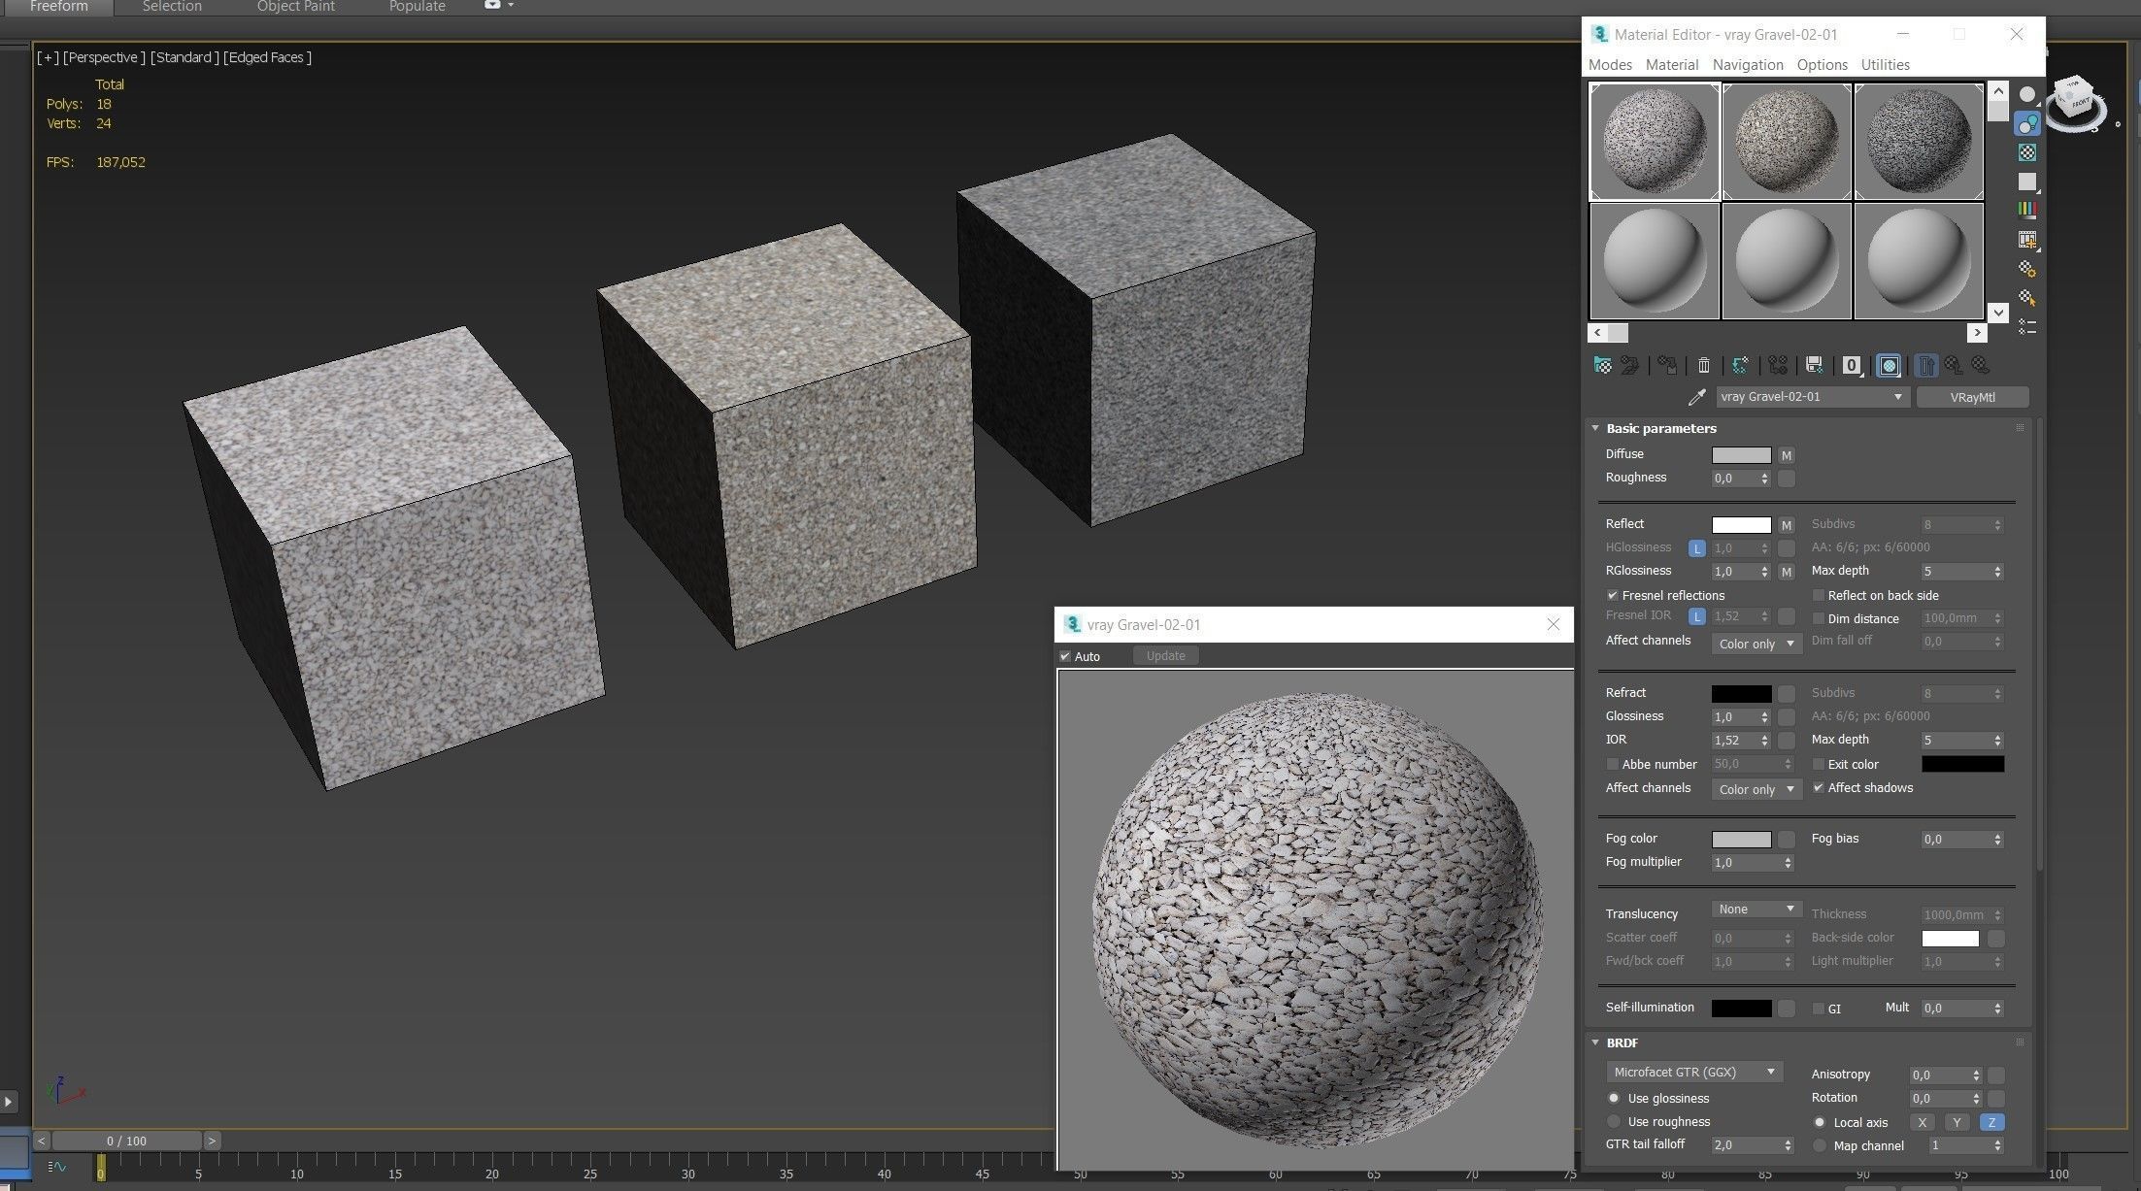Collapse the Basic parameters rollout
The height and width of the screenshot is (1191, 2141).
(x=1595, y=428)
